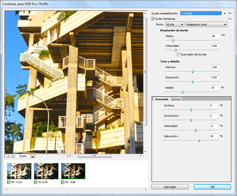Click the Cancelar button
The height and width of the screenshot is (196, 237).
coord(170,187)
